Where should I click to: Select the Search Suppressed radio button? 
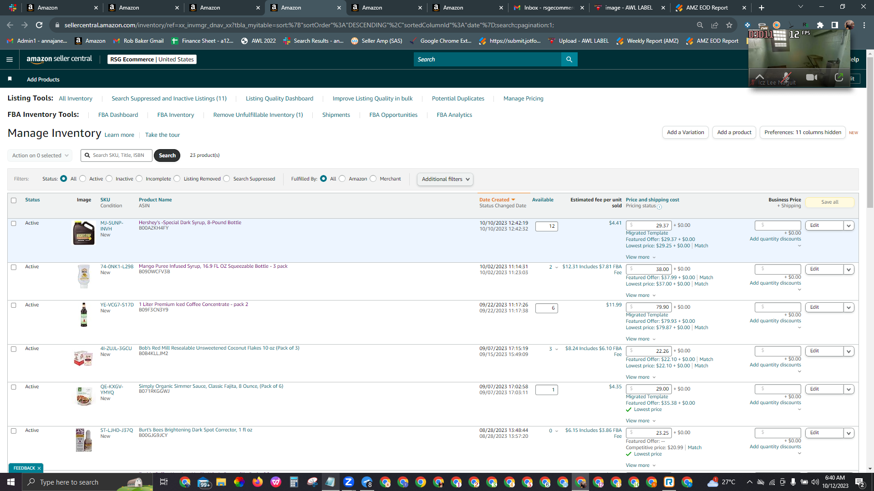click(x=227, y=179)
